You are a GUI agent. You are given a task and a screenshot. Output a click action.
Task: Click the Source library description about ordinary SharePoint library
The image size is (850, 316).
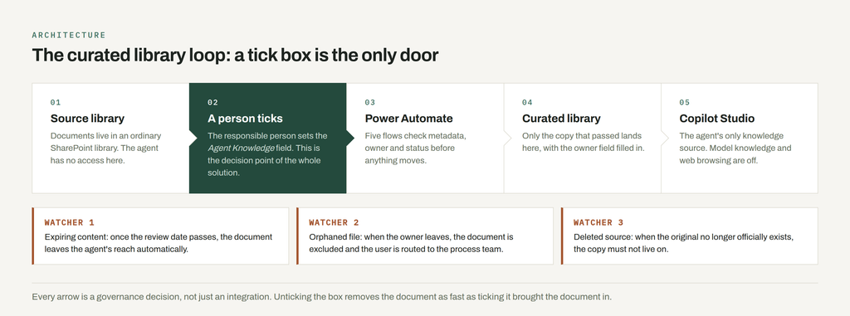pos(106,148)
